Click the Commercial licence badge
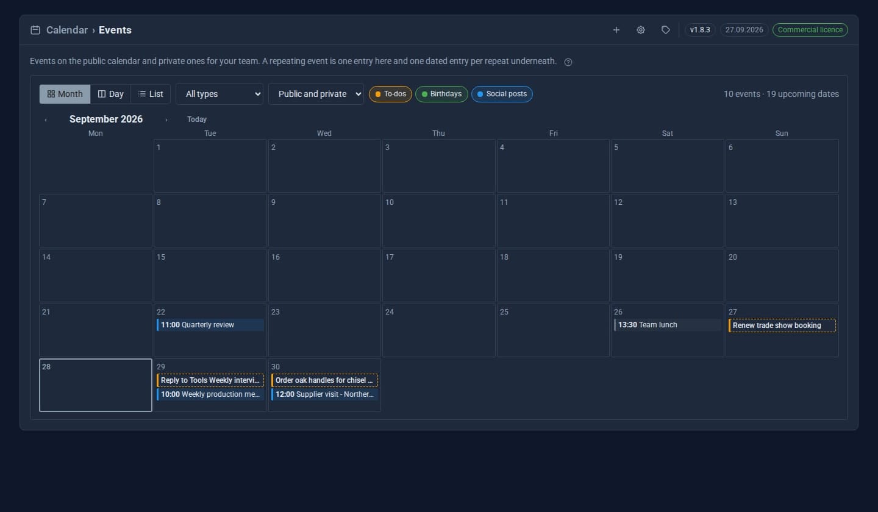 click(810, 30)
